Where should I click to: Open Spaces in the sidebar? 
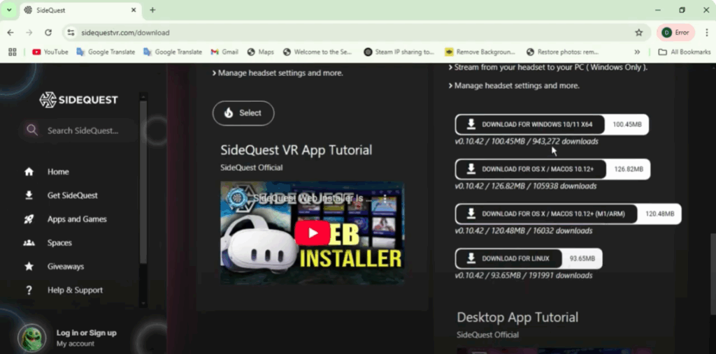59,243
